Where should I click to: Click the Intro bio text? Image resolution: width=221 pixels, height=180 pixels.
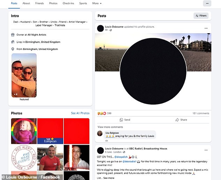50,23
